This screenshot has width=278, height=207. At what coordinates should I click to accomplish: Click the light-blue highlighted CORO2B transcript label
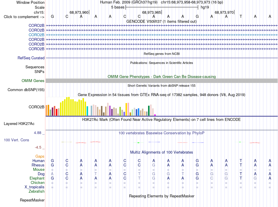point(36,35)
